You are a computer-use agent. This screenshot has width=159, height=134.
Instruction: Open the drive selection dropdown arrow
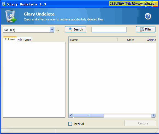tap(52, 30)
